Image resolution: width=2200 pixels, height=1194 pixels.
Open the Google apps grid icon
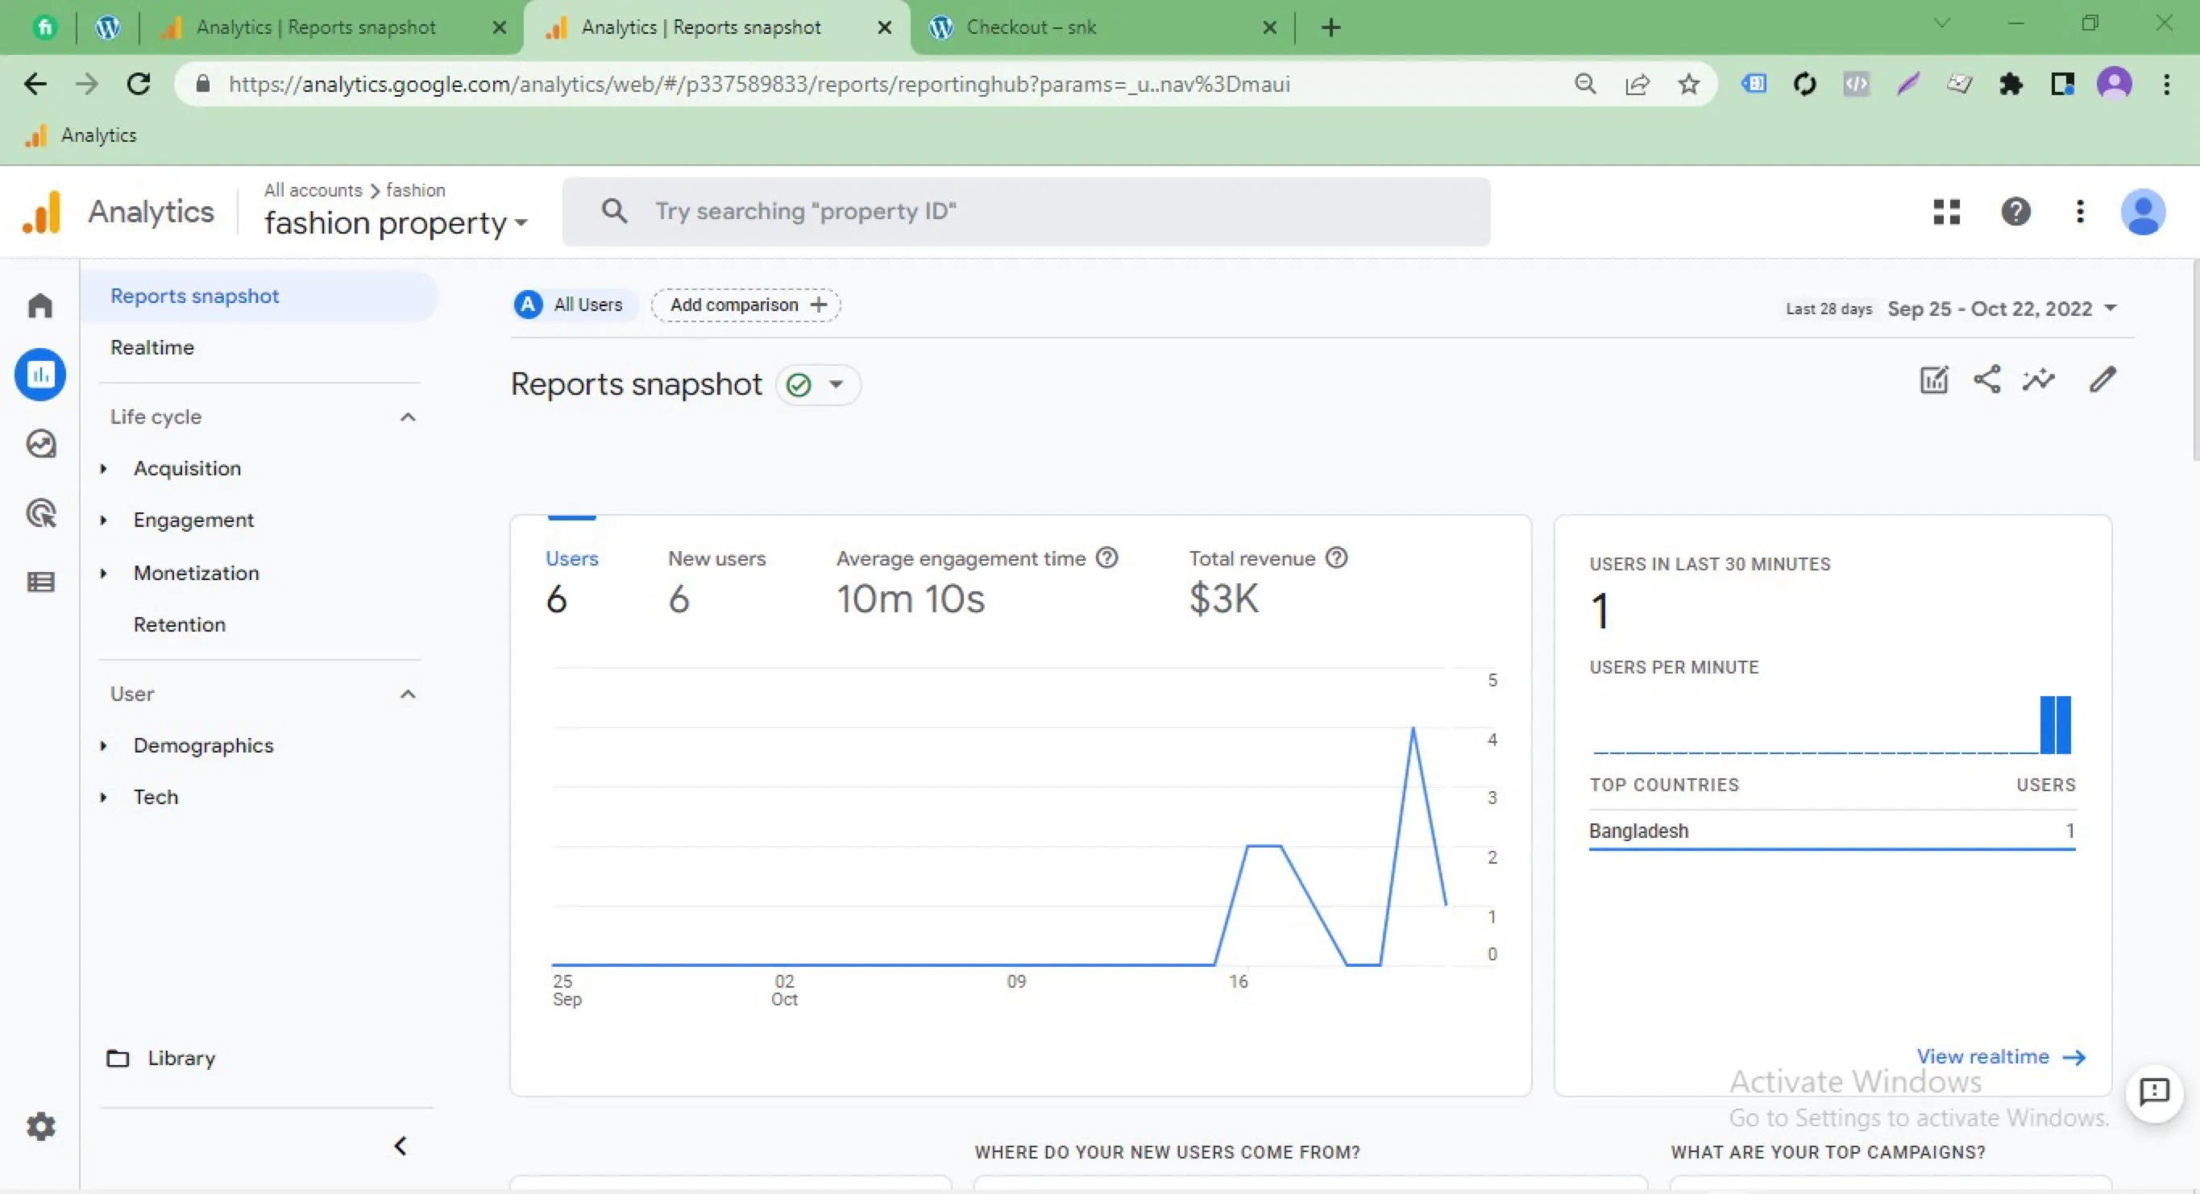coord(1946,212)
